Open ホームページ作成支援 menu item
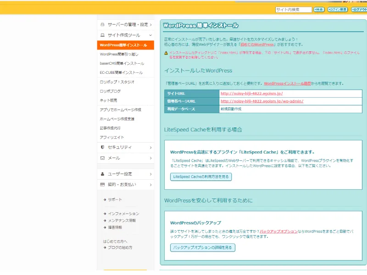 117,119
